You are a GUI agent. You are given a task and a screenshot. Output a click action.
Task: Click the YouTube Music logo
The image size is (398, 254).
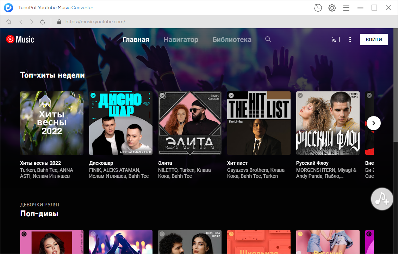click(x=20, y=40)
